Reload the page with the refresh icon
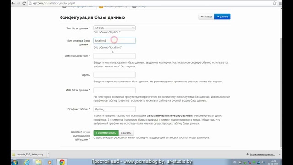 pos(24,3)
